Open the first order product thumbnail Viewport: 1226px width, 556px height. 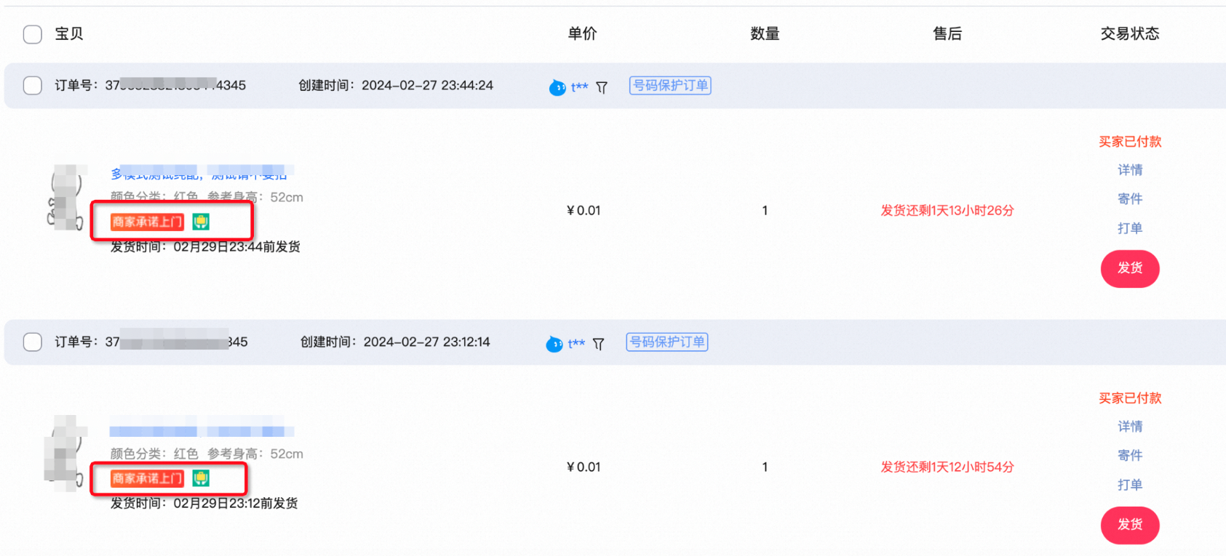click(x=67, y=198)
